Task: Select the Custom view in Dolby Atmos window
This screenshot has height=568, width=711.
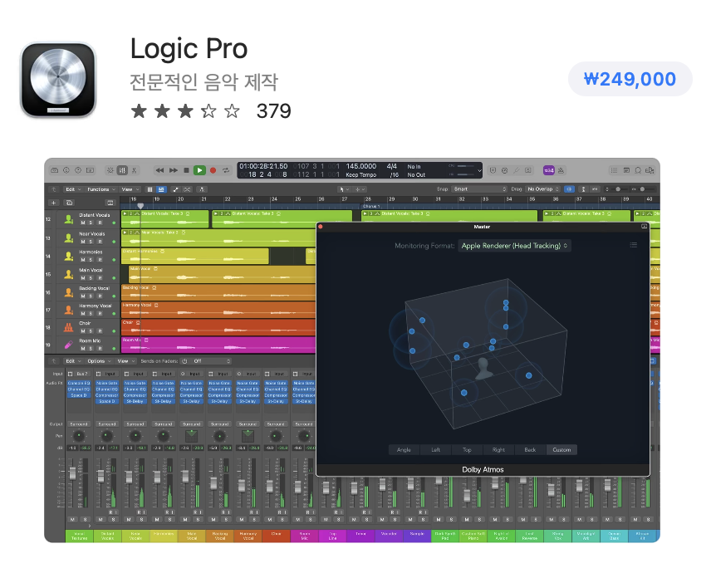Action: [561, 450]
